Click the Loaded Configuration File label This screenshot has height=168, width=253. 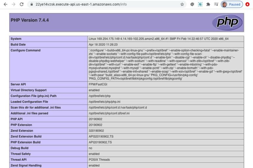tap(29, 102)
